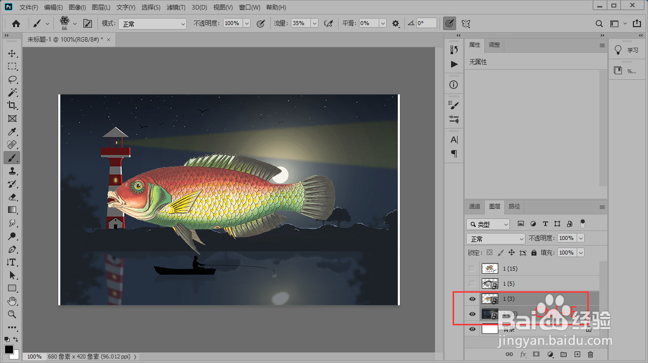Click the create new layer icon

[577, 354]
